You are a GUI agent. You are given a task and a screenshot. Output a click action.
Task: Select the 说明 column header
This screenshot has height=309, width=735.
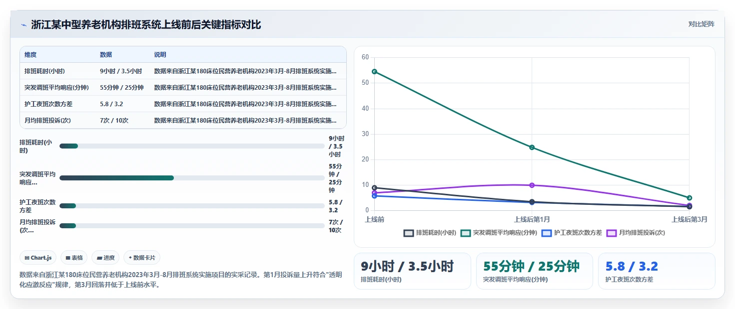click(160, 55)
